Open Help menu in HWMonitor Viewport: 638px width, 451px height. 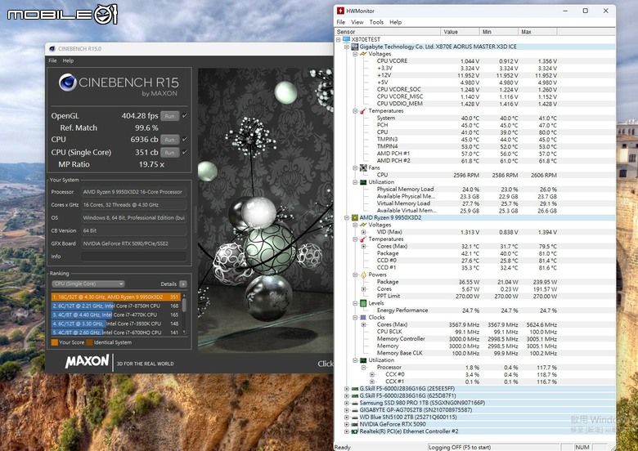pos(395,22)
